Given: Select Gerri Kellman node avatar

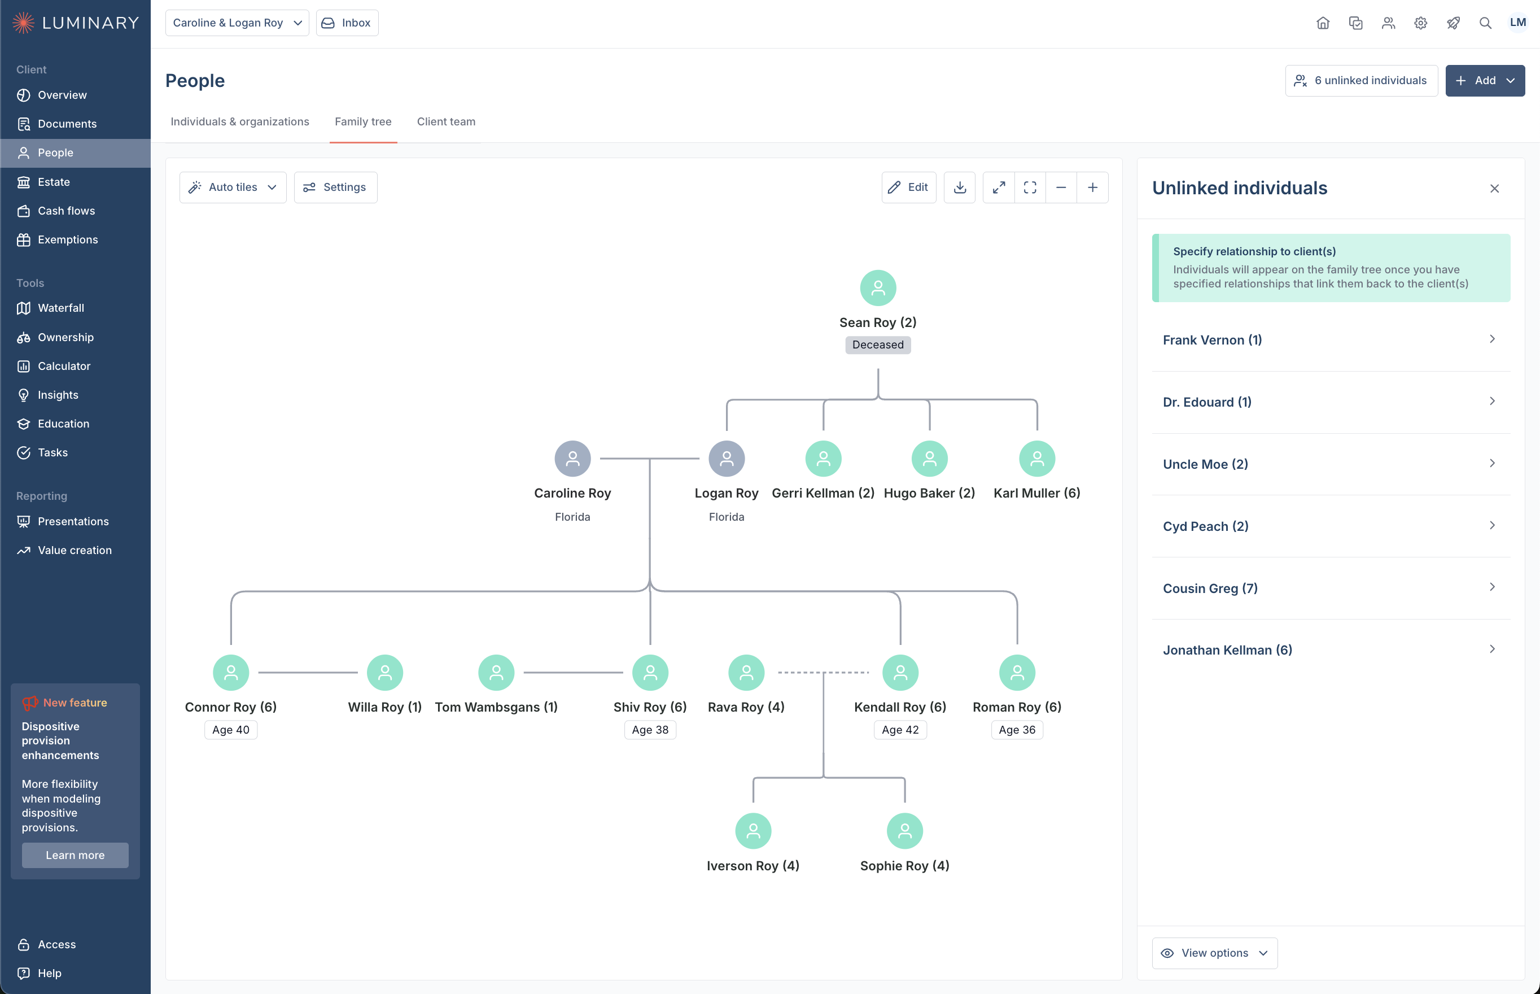Looking at the screenshot, I should point(823,458).
